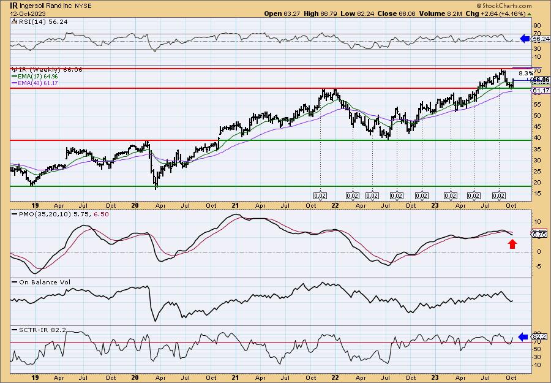The image size is (551, 383).
Task: Click the 61.17 EMA tag on right axis
Action: point(541,91)
